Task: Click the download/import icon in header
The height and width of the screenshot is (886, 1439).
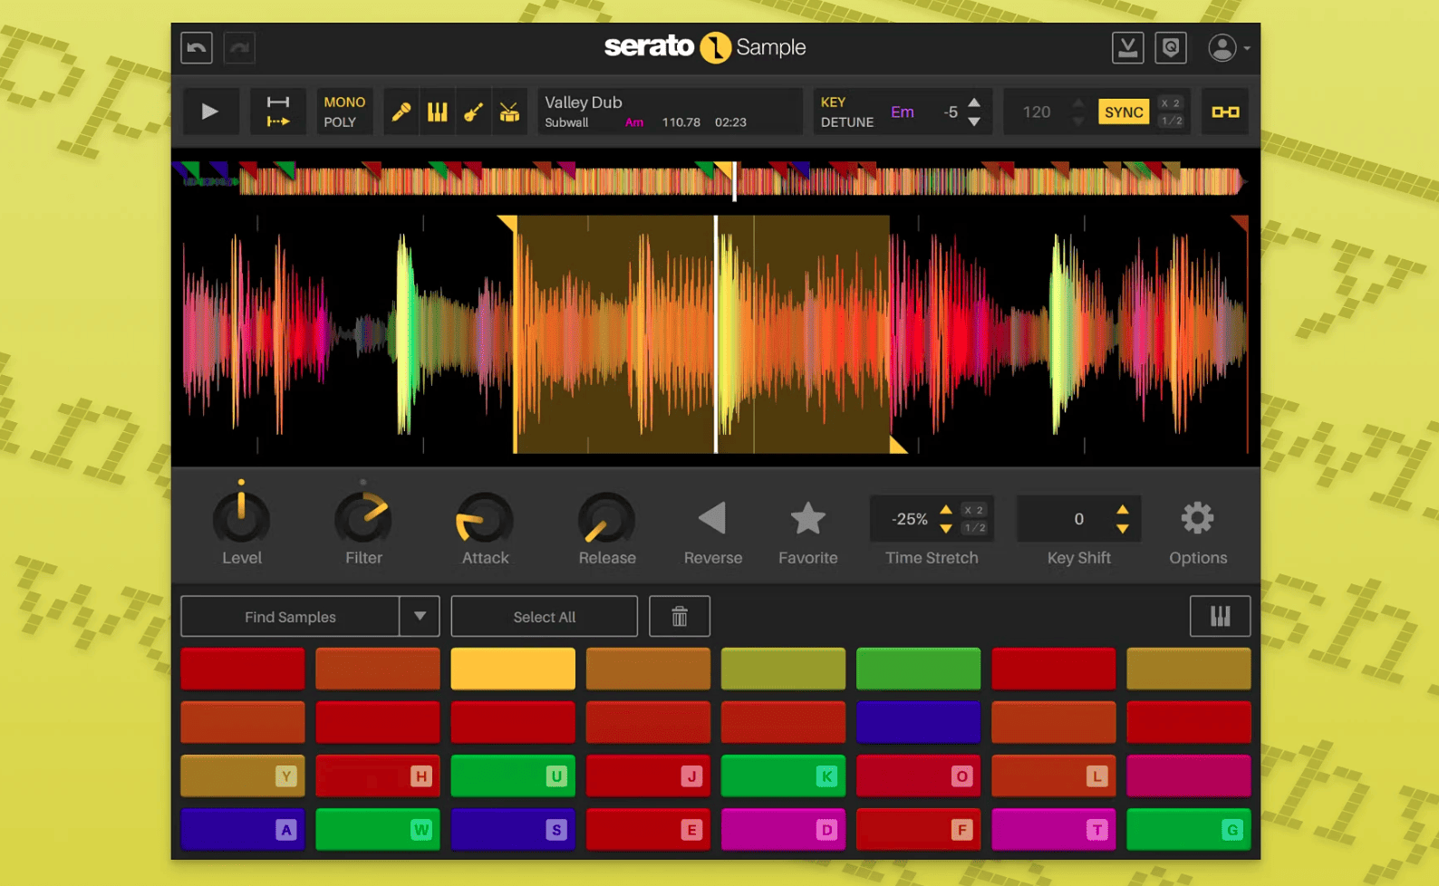Action: click(x=1127, y=47)
